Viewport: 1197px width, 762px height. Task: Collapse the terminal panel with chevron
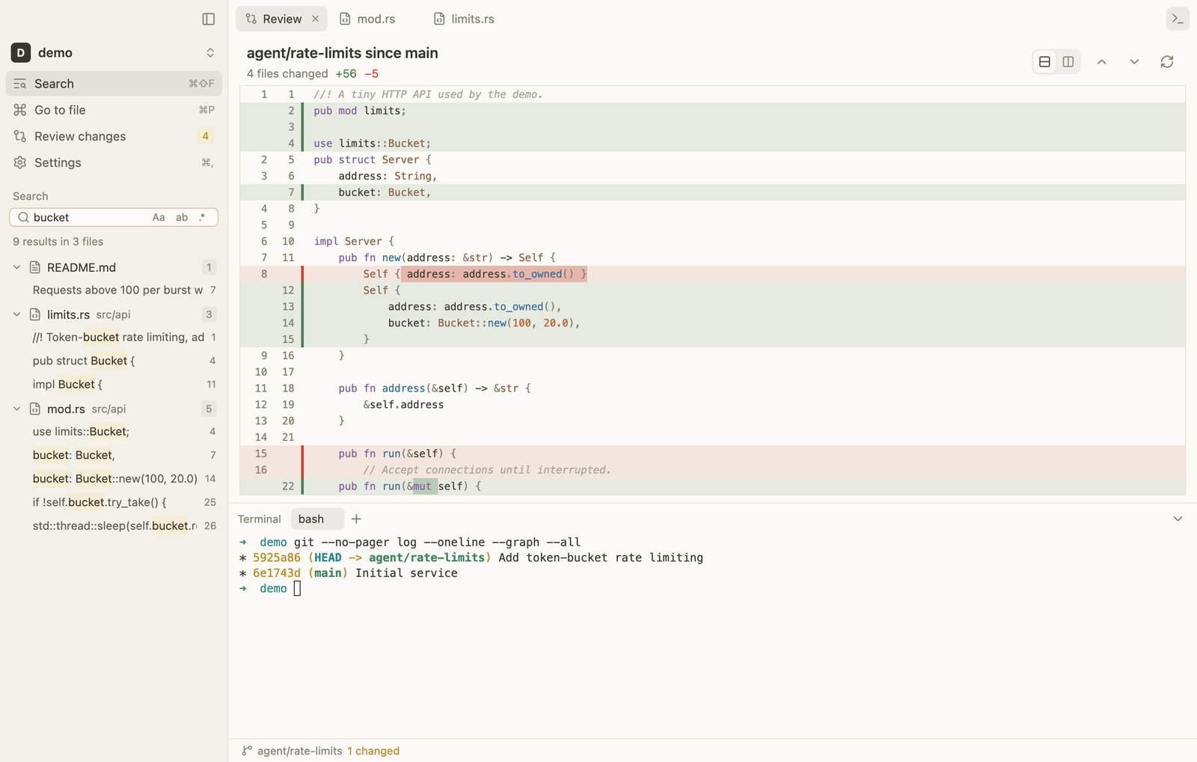[1178, 519]
